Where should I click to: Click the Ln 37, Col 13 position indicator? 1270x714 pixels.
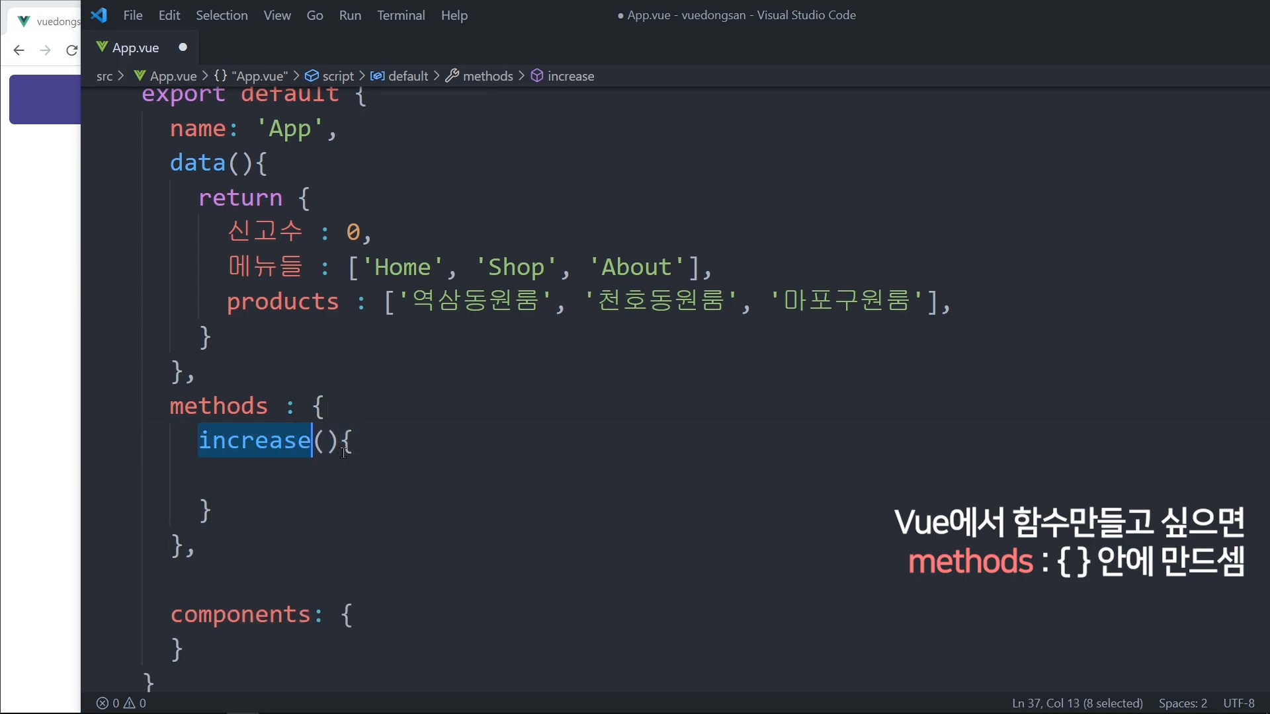coord(1077,703)
